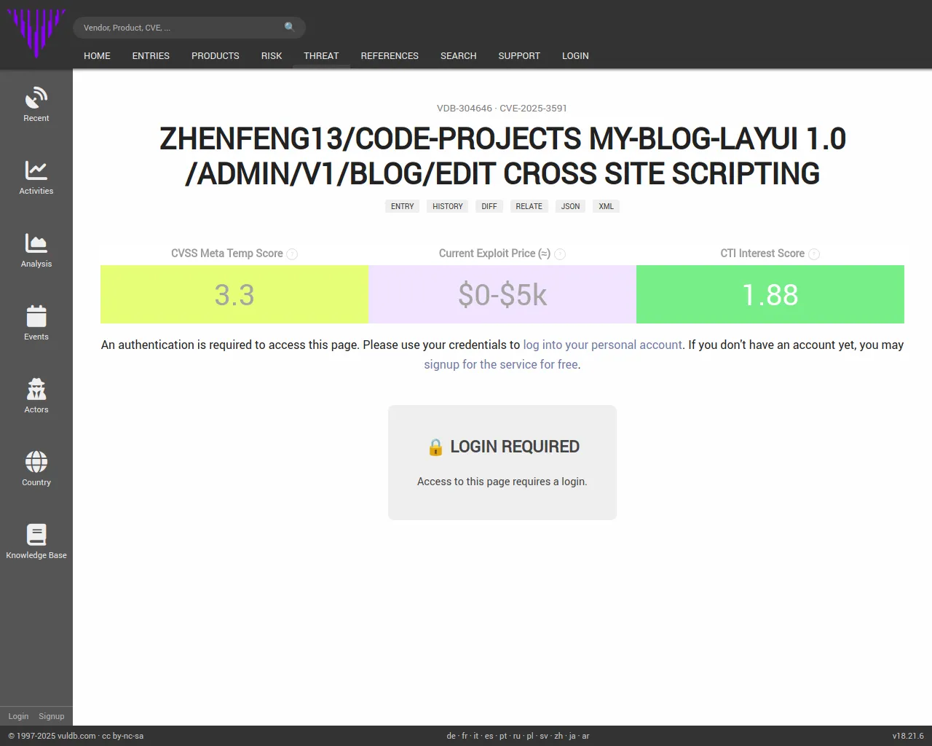Follow 'signup for the service for free' link

point(501,364)
